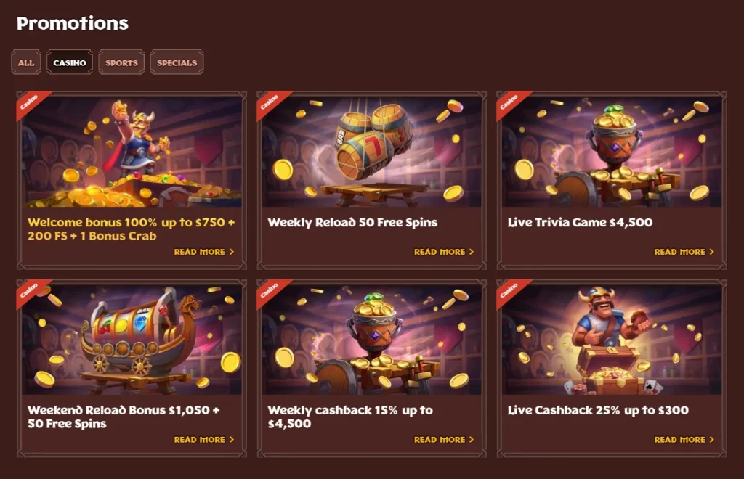Select the ALL promotions filter
The width and height of the screenshot is (744, 479).
click(26, 62)
